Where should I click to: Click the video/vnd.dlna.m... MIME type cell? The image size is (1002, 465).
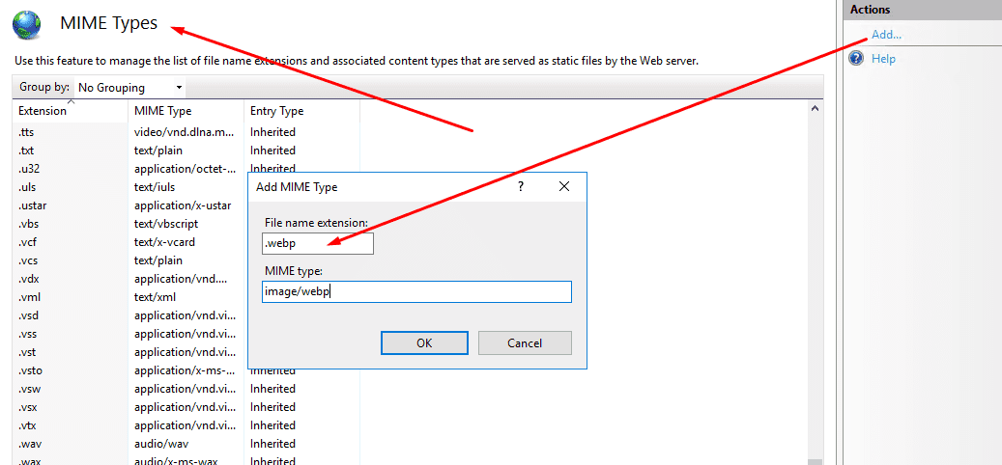(x=186, y=132)
